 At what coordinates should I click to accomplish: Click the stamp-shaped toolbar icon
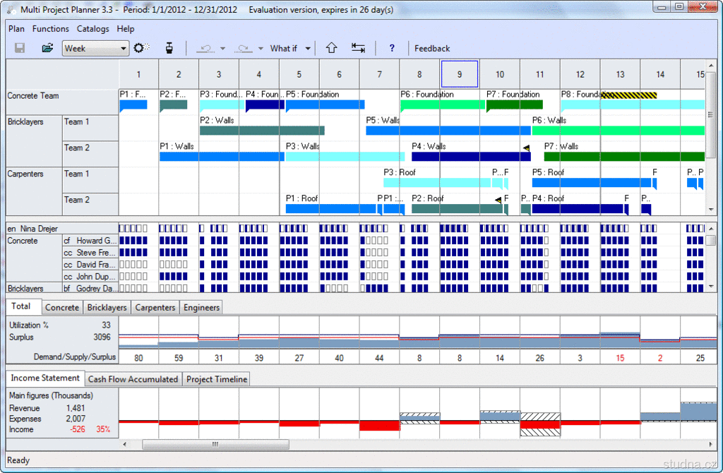[169, 48]
